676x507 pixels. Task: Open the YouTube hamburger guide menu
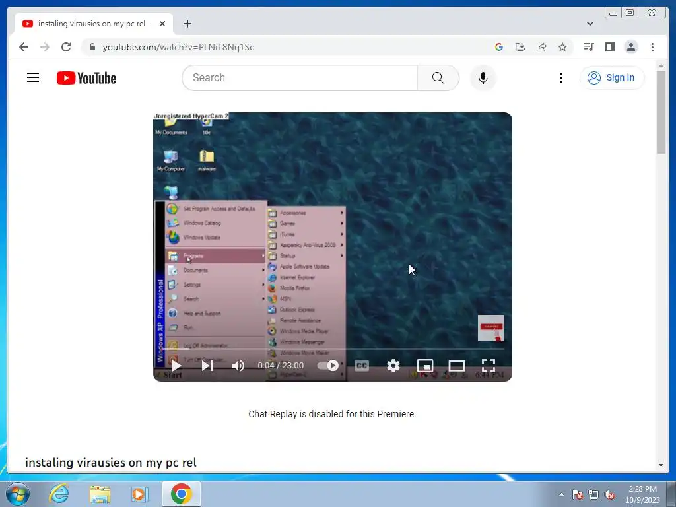(x=33, y=78)
